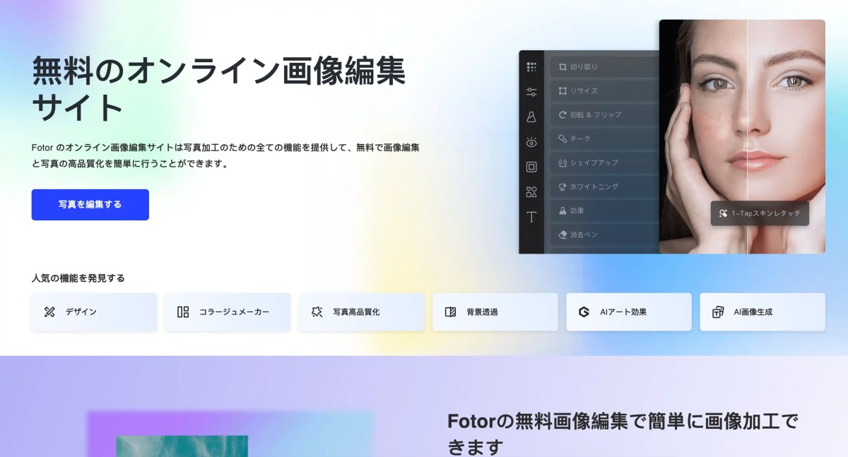848x457 pixels.
Task: Select the コラージュメーカー collage icon
Action: tap(183, 311)
